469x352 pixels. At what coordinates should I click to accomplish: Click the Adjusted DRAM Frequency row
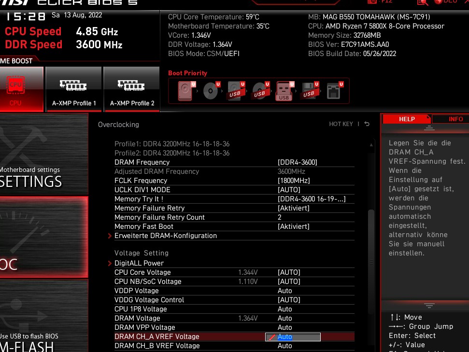click(234, 172)
